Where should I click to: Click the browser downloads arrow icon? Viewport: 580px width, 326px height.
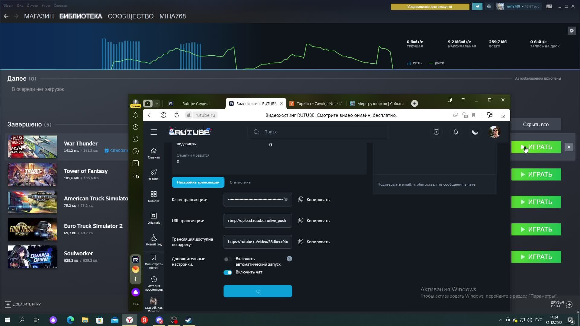pos(503,115)
